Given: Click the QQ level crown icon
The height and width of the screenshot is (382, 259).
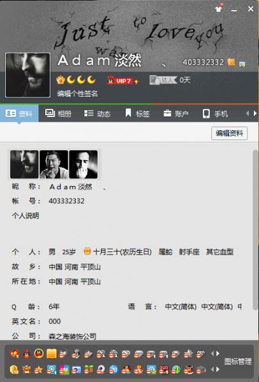Looking at the screenshot, I should (x=61, y=80).
